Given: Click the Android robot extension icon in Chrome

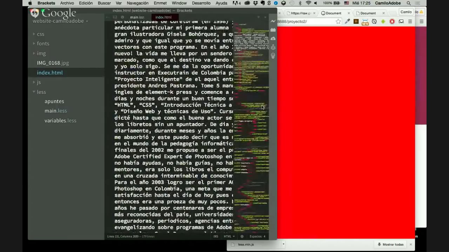Looking at the screenshot, I should coord(383,21).
